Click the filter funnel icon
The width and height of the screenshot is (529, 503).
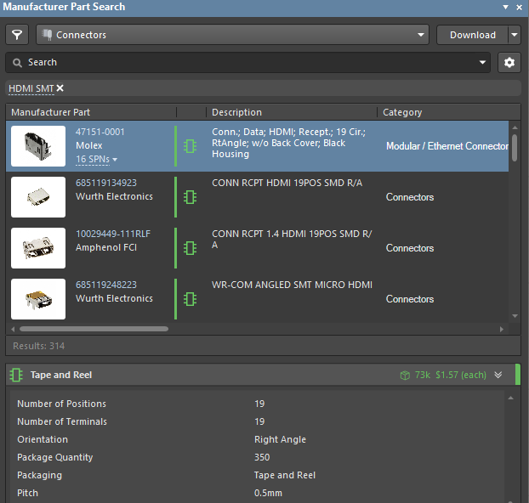coord(17,35)
